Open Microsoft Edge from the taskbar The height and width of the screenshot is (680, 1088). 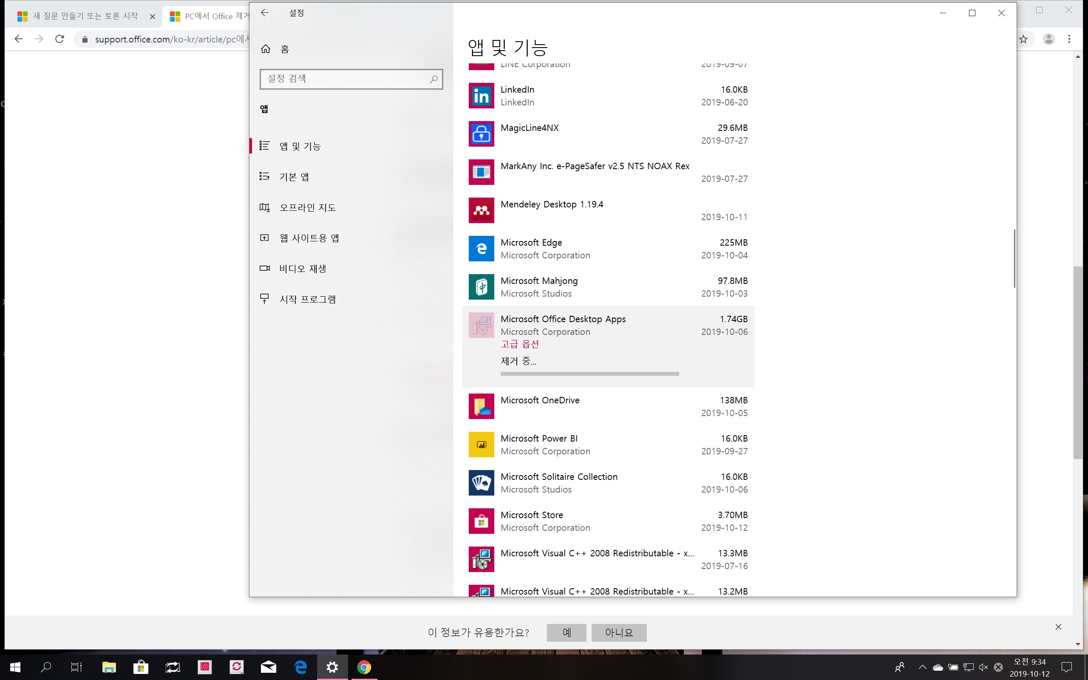point(300,667)
